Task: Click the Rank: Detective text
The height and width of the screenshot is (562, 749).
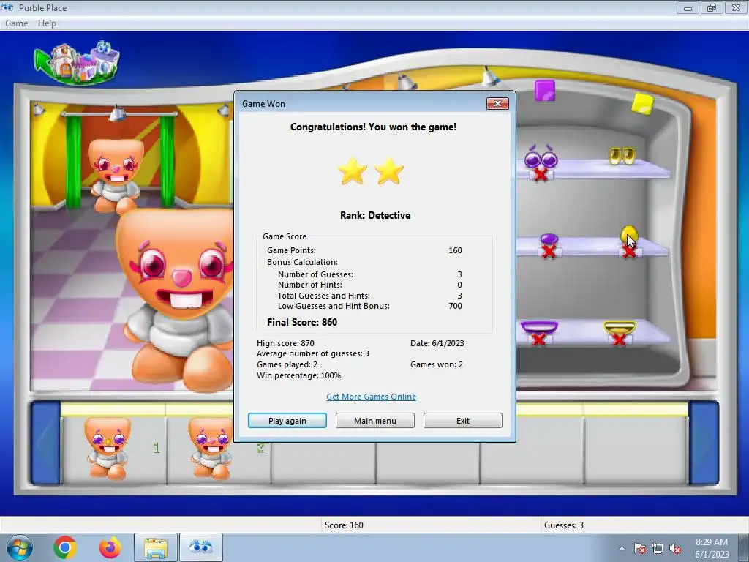Action: (x=375, y=216)
